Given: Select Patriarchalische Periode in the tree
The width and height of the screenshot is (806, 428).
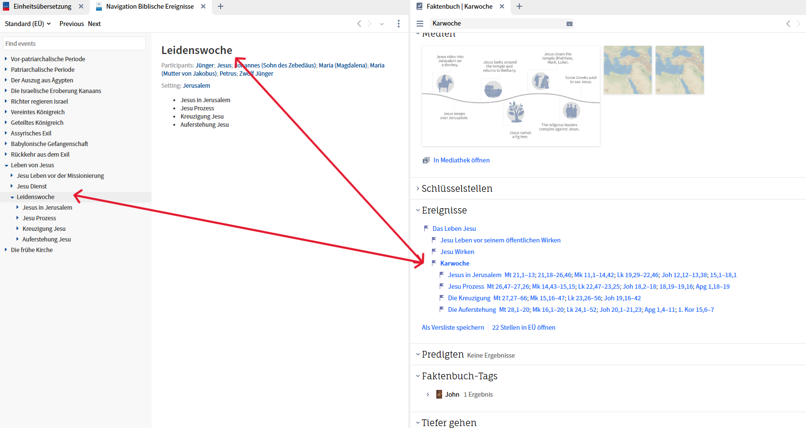Looking at the screenshot, I should click(42, 69).
